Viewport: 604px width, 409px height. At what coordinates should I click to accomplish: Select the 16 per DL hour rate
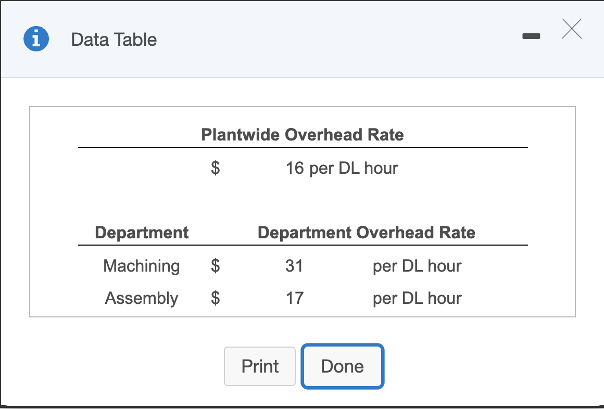342,168
